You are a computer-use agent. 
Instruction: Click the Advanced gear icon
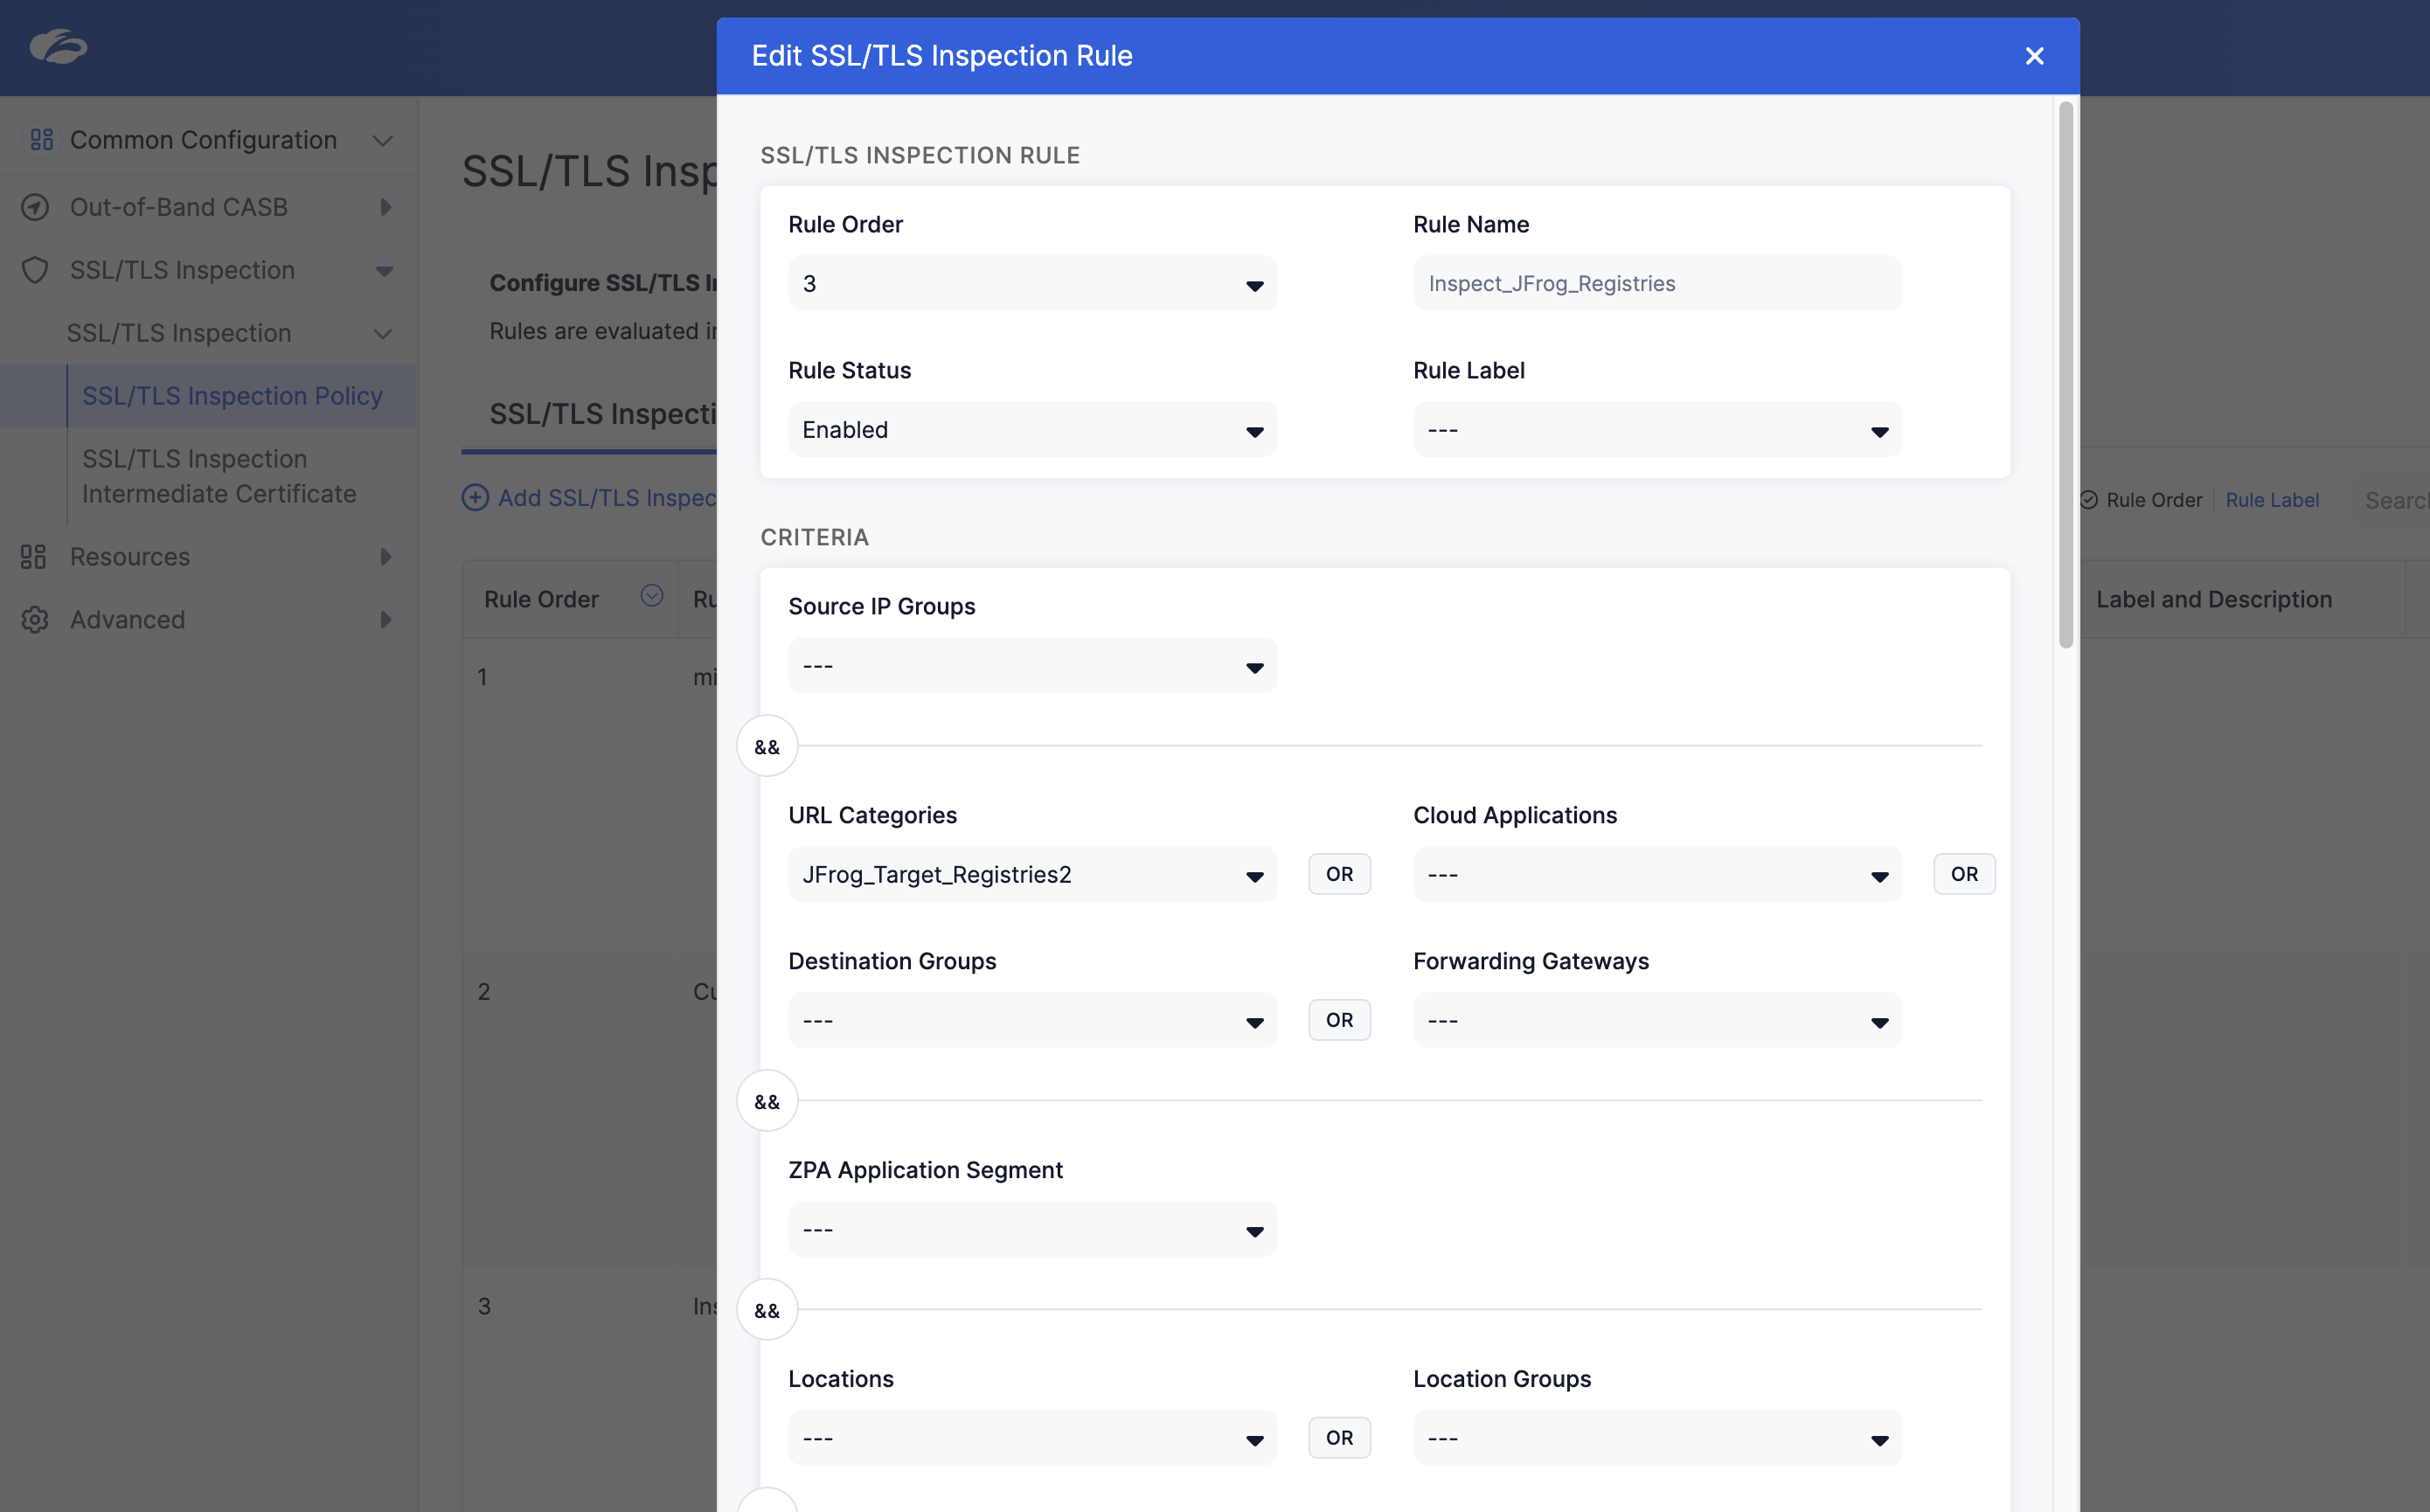click(x=35, y=620)
